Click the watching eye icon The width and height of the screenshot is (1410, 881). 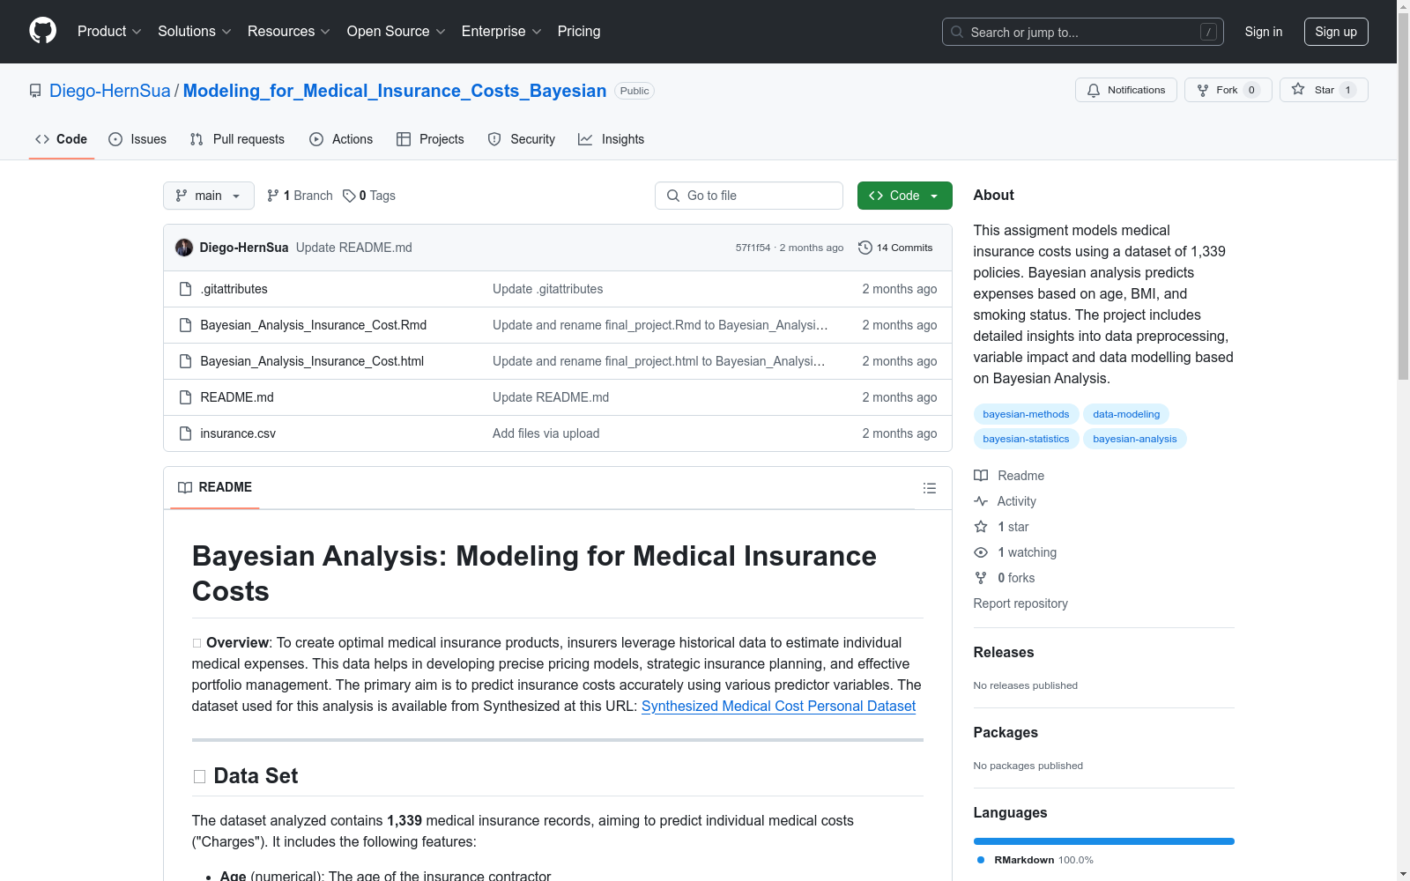point(980,552)
